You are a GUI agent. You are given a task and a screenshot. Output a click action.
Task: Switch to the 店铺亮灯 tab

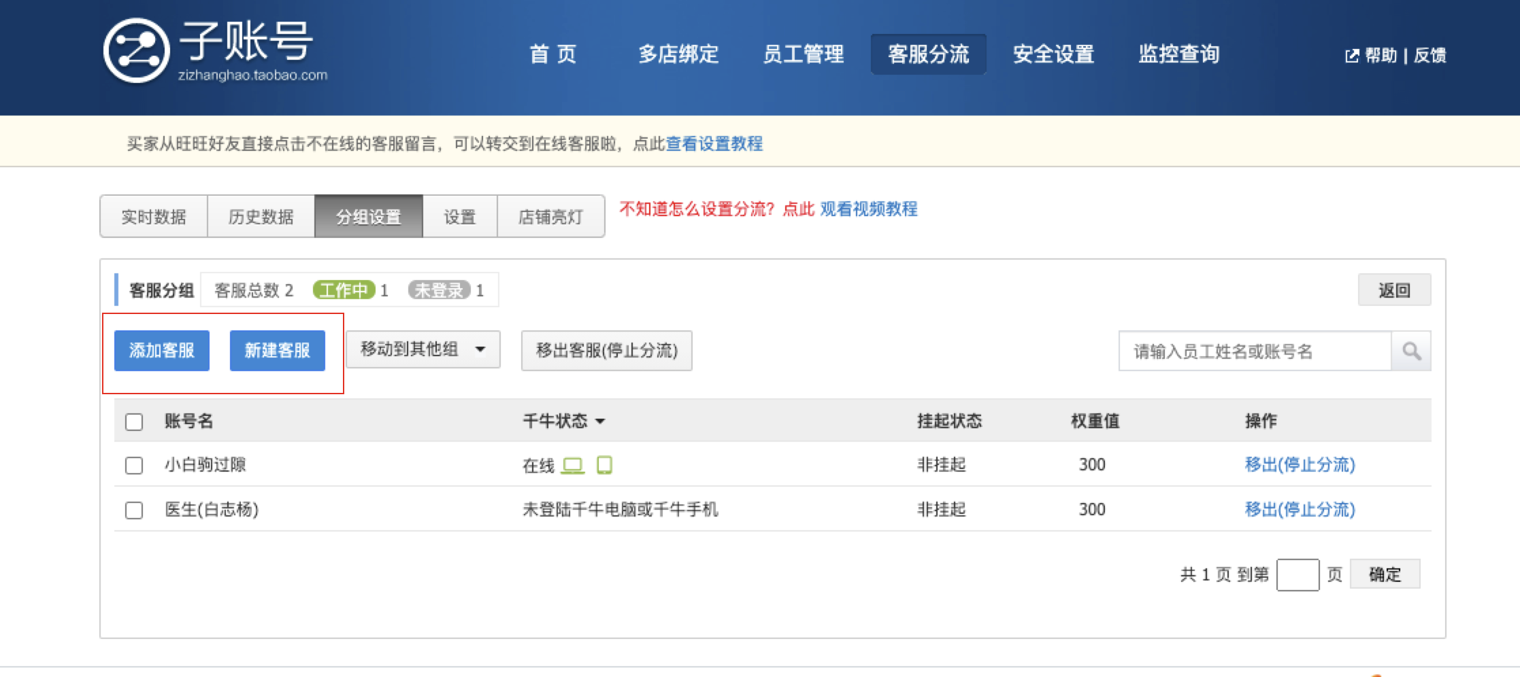(x=551, y=217)
